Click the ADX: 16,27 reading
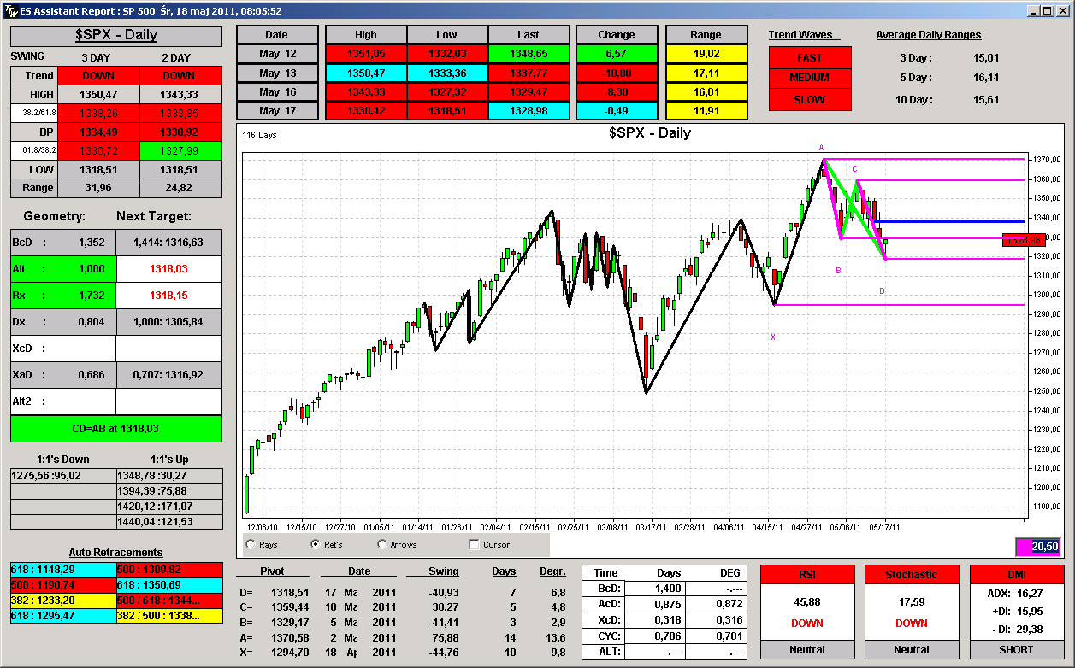The height and width of the screenshot is (668, 1075). coord(1017,592)
